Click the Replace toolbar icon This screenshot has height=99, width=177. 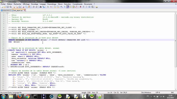point(44,7)
